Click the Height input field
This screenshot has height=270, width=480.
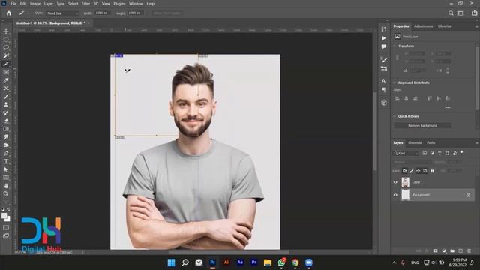pyautogui.click(x=136, y=13)
